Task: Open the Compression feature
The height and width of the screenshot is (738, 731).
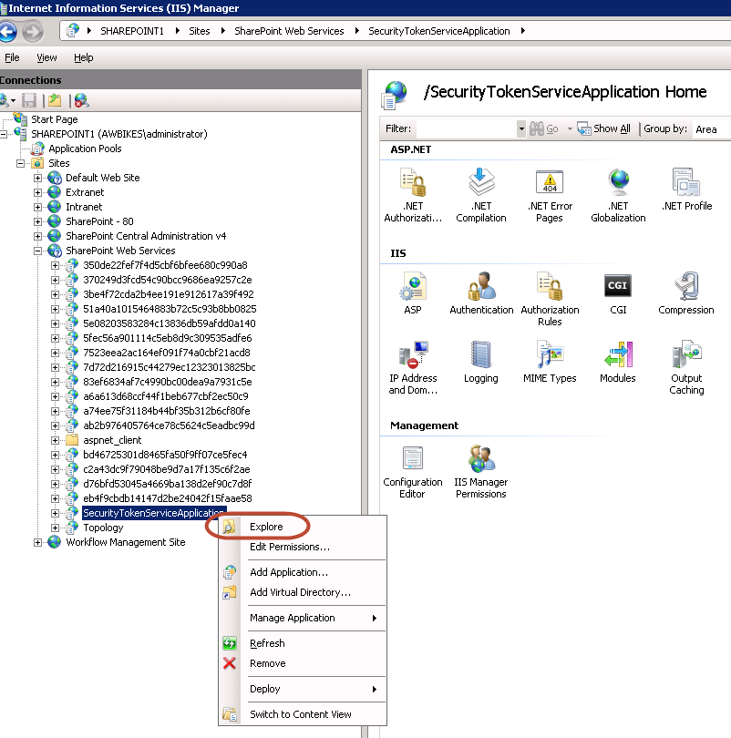Action: pyautogui.click(x=686, y=293)
